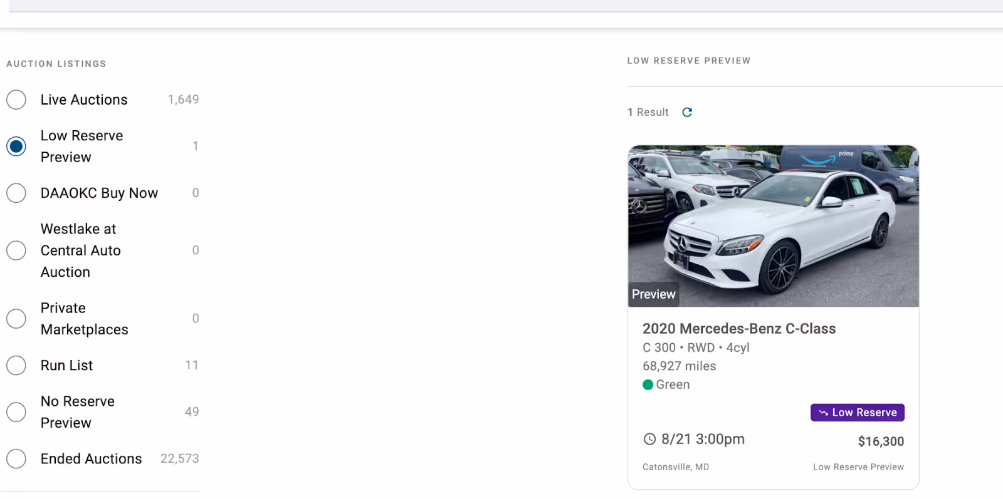Pick the Private Marketplaces radio option
The width and height of the screenshot is (1003, 499).
(16, 319)
